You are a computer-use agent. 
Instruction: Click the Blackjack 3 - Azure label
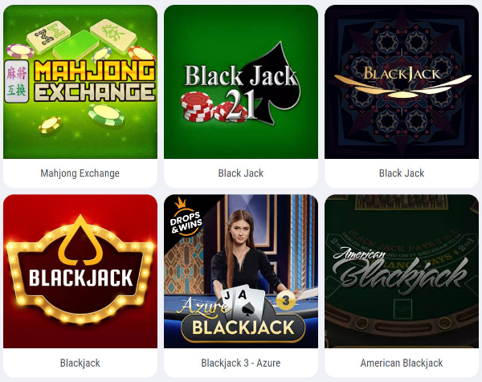pos(241,363)
